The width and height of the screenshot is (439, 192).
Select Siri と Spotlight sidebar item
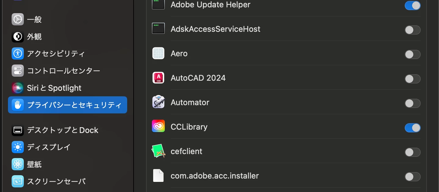pos(68,88)
